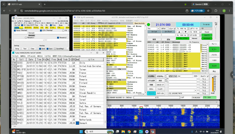The image size is (235, 134).
Task: Switch to the DOT117-sub Chrome tab
Action: 24,4
